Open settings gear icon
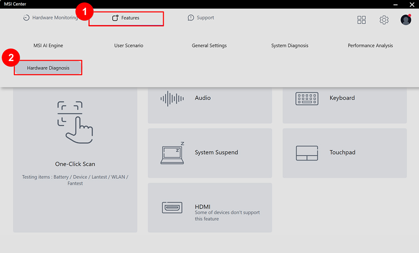419x253 pixels. pyautogui.click(x=384, y=20)
